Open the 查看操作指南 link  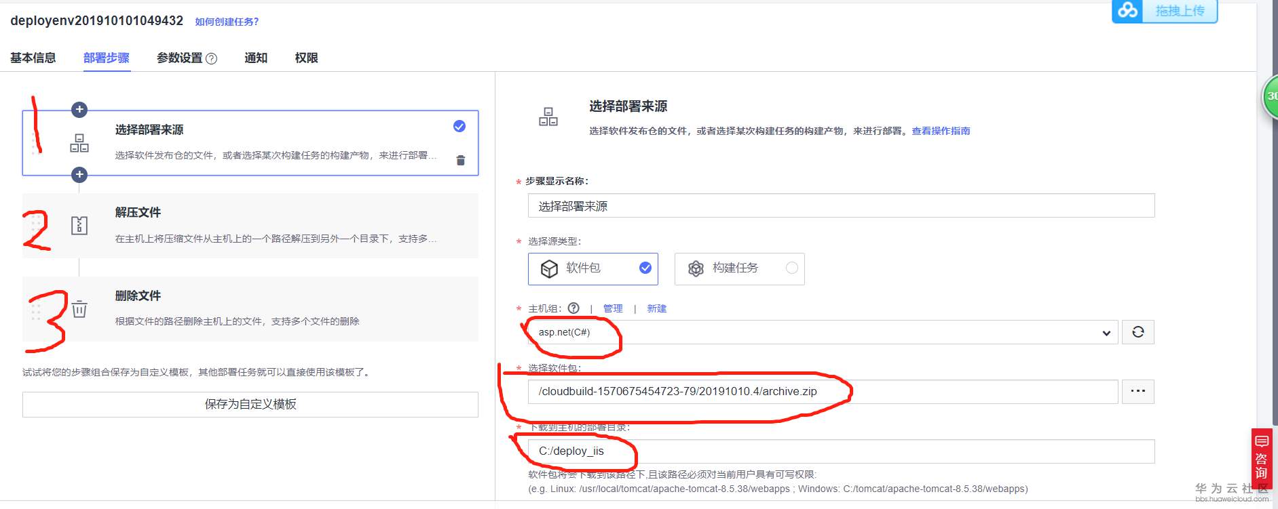coord(941,131)
